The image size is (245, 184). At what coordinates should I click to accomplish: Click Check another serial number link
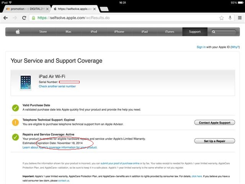[x=57, y=86]
